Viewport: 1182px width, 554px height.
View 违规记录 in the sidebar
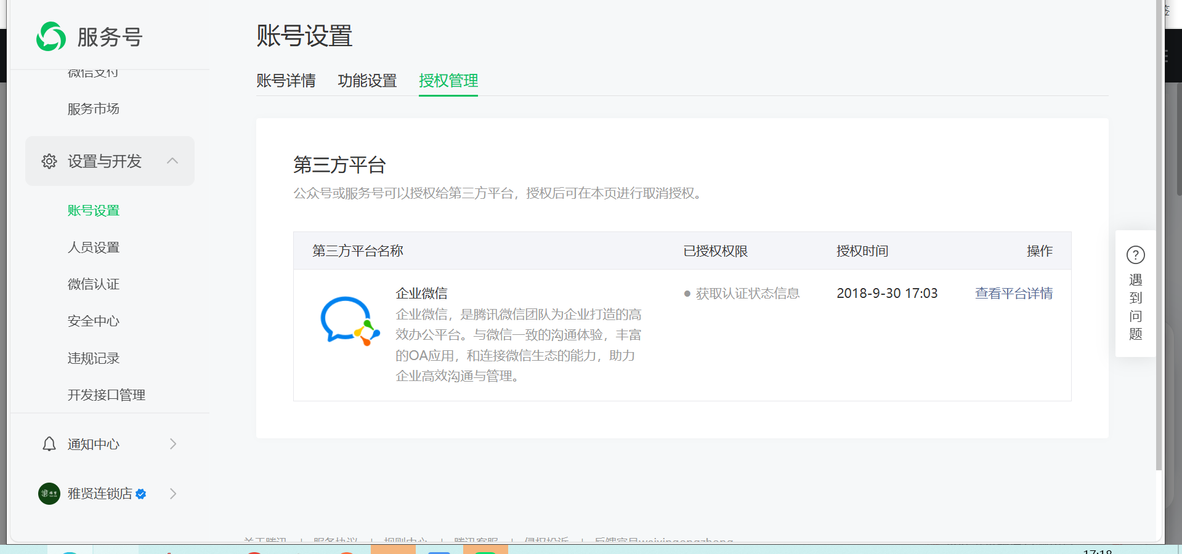(94, 358)
